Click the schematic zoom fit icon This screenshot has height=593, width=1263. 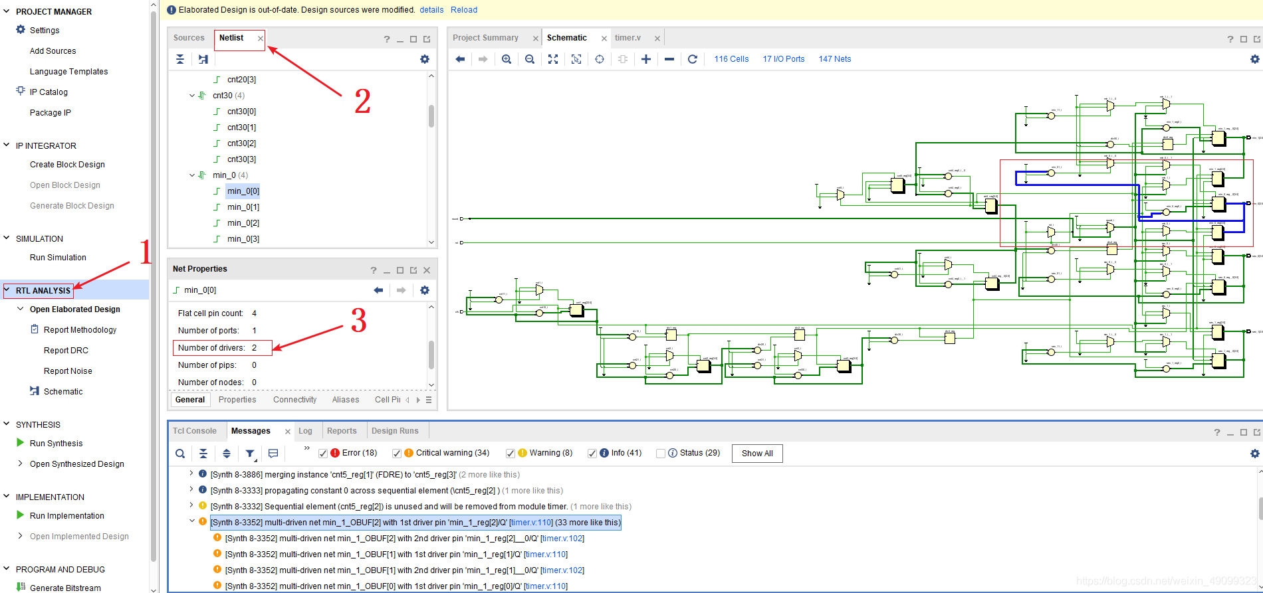point(553,59)
